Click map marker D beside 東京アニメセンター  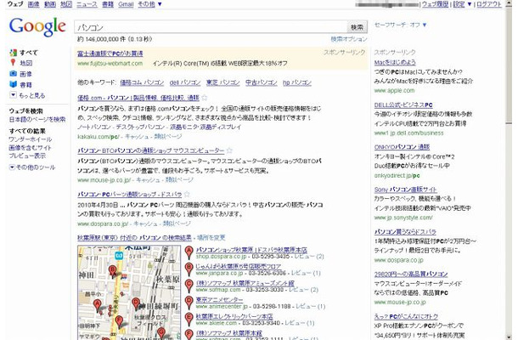[189, 303]
